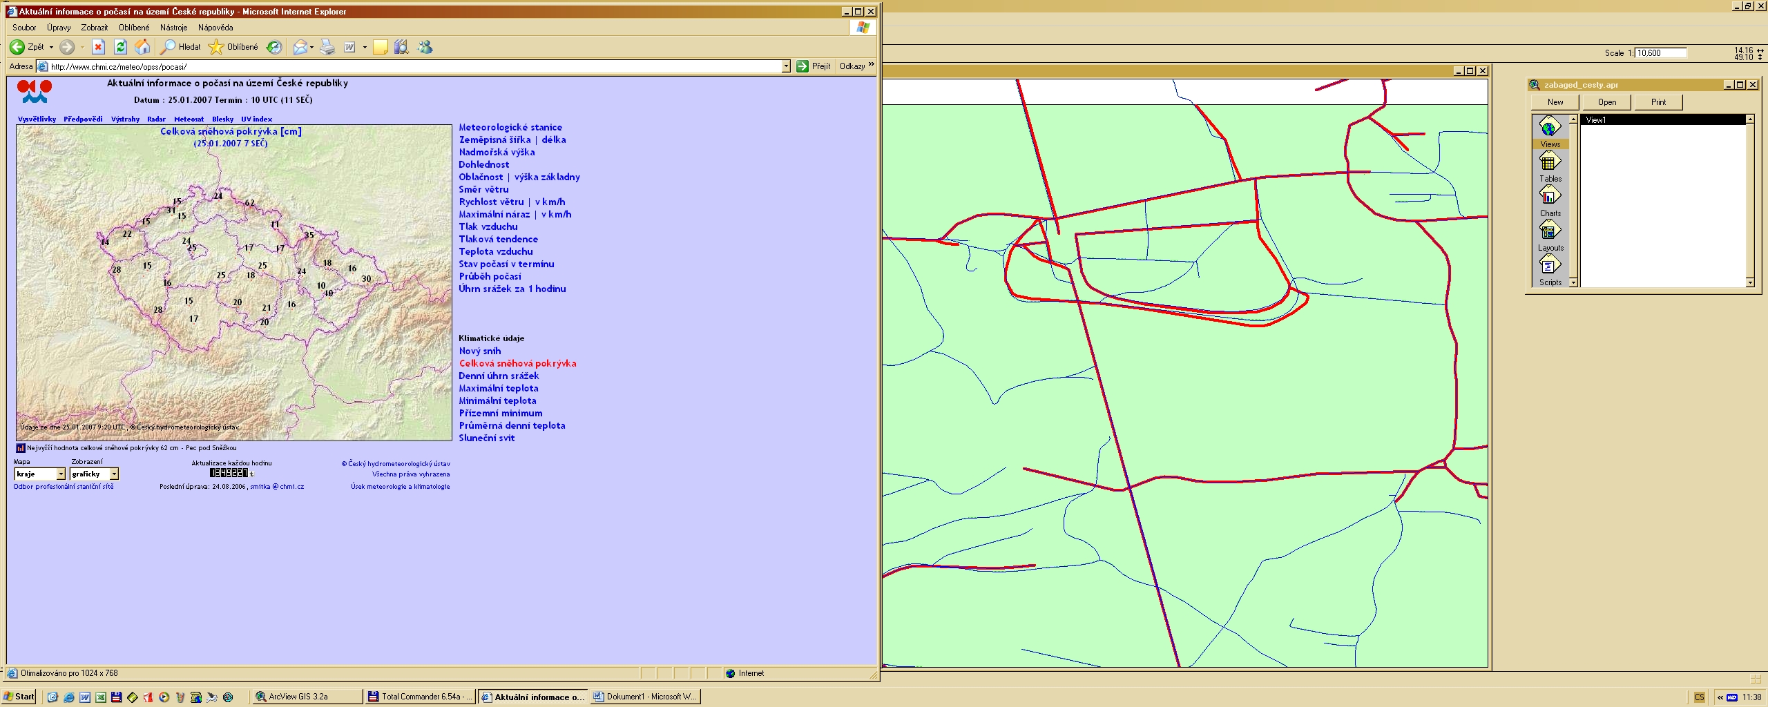Open the Nový sníh link

click(x=480, y=351)
